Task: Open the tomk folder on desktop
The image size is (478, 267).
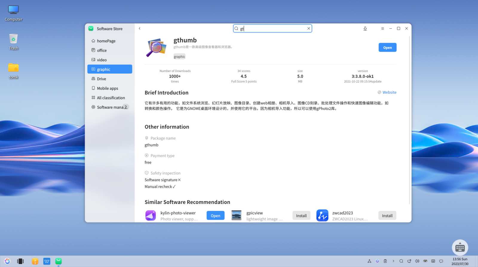Action: [x=13, y=71]
